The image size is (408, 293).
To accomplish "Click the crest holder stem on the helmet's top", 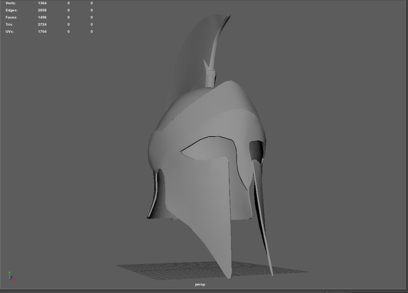I will point(210,78).
